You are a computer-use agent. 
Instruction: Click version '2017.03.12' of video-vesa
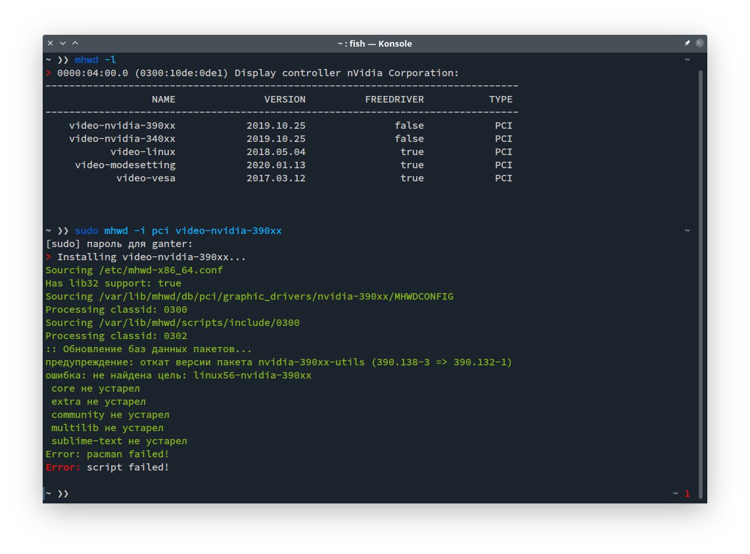click(x=276, y=178)
